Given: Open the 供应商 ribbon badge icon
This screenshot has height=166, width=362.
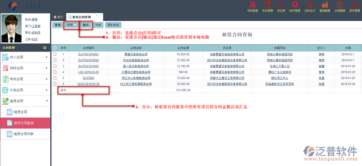Looking at the screenshot, I should coord(281,5).
